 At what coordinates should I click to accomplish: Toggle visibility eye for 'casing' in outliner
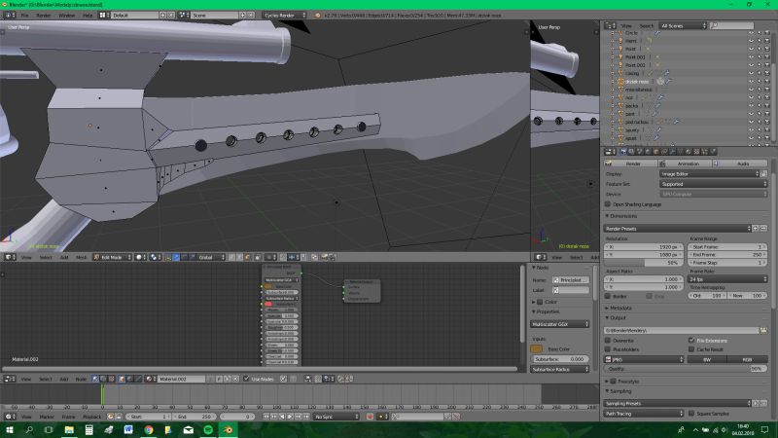tap(751, 74)
